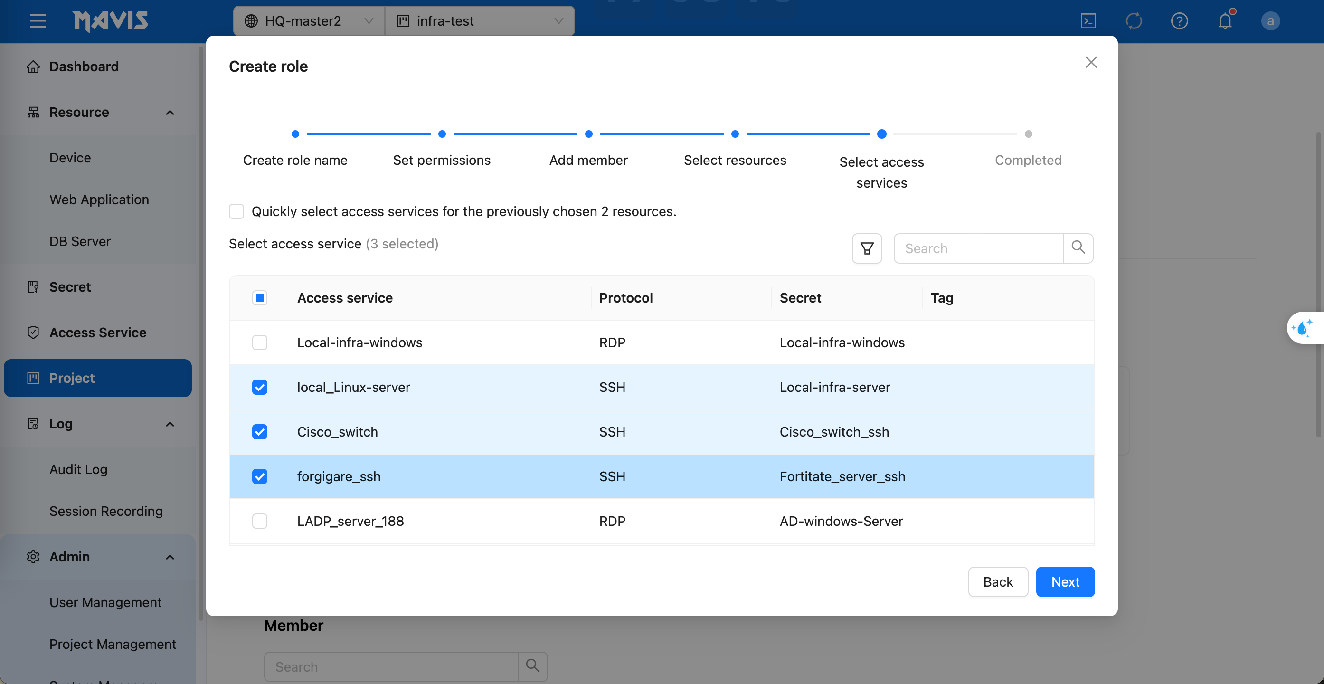Open the infra-test project dropdown
Image resolution: width=1324 pixels, height=684 pixels.
pos(480,21)
